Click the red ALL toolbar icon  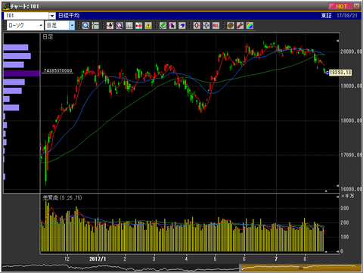tap(216, 26)
